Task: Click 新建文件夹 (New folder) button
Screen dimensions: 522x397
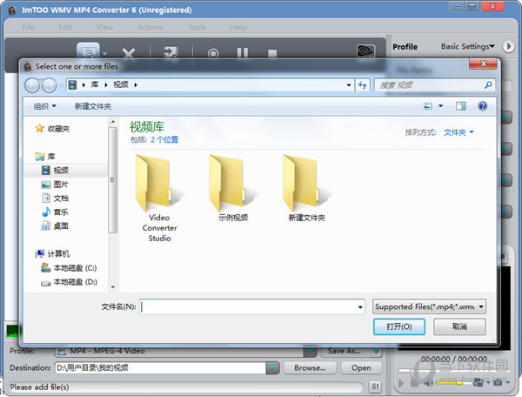Action: pos(93,106)
